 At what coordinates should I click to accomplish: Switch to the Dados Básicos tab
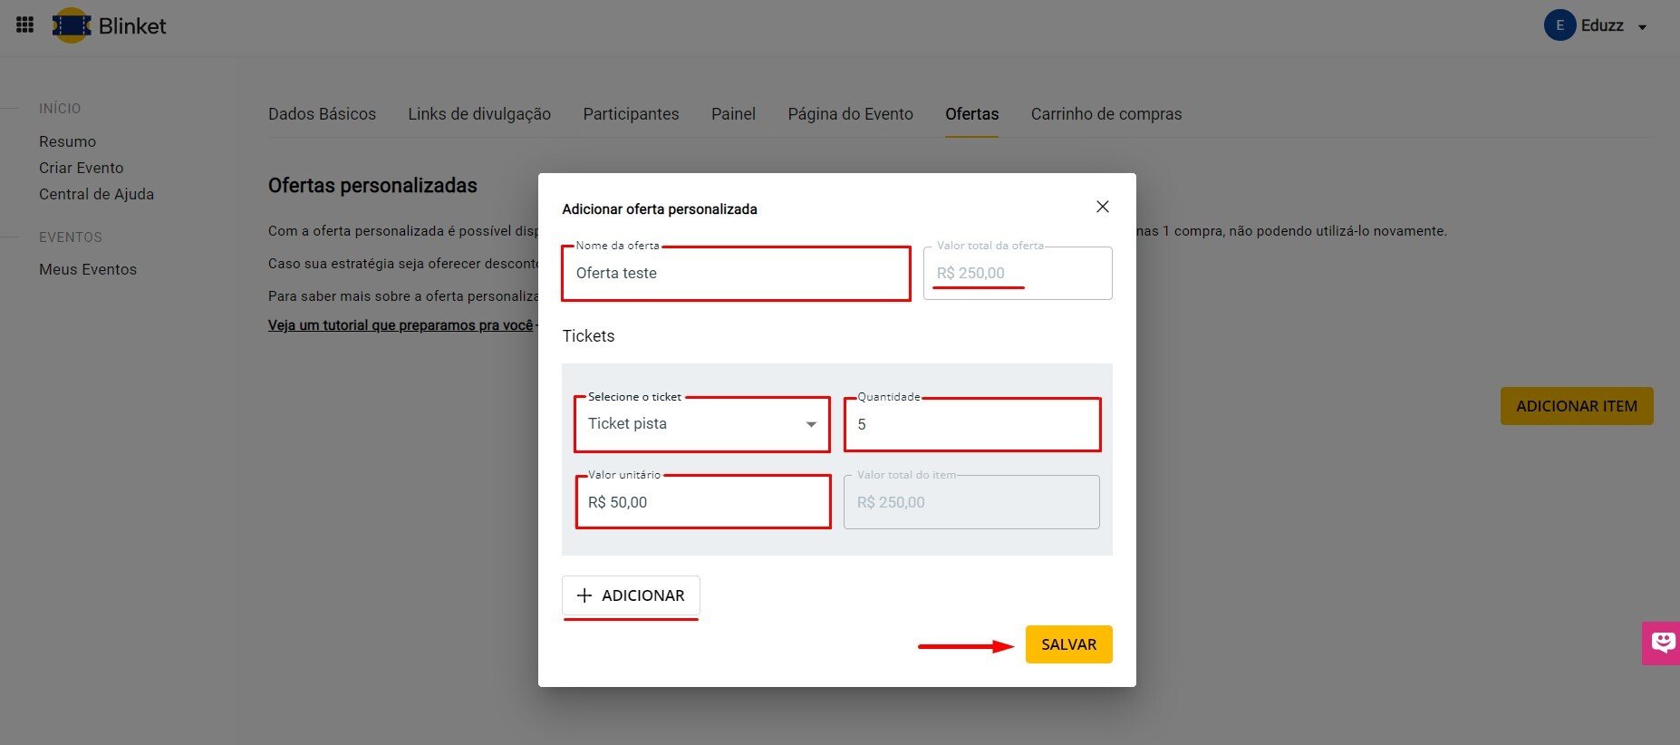322,114
